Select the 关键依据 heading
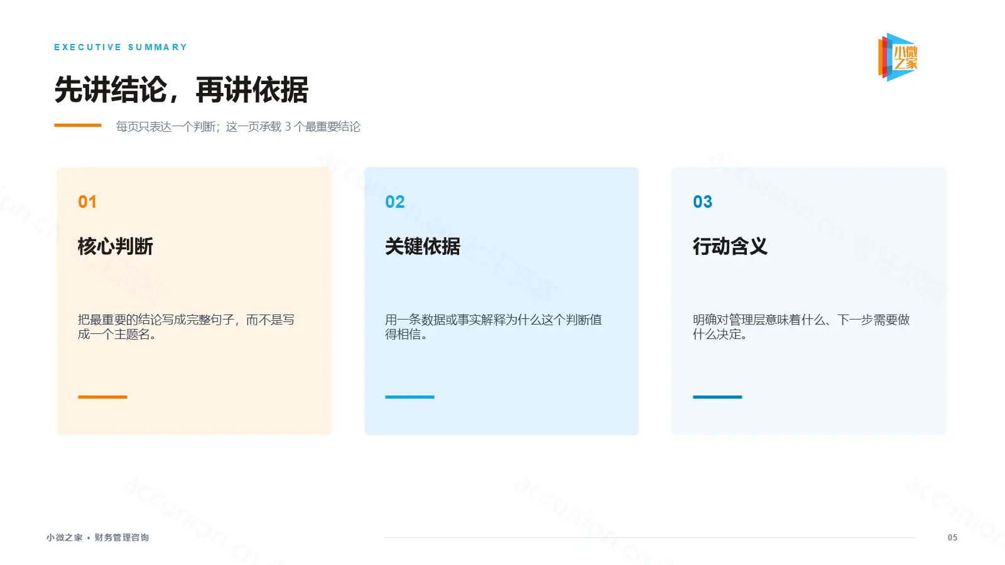 [x=423, y=246]
